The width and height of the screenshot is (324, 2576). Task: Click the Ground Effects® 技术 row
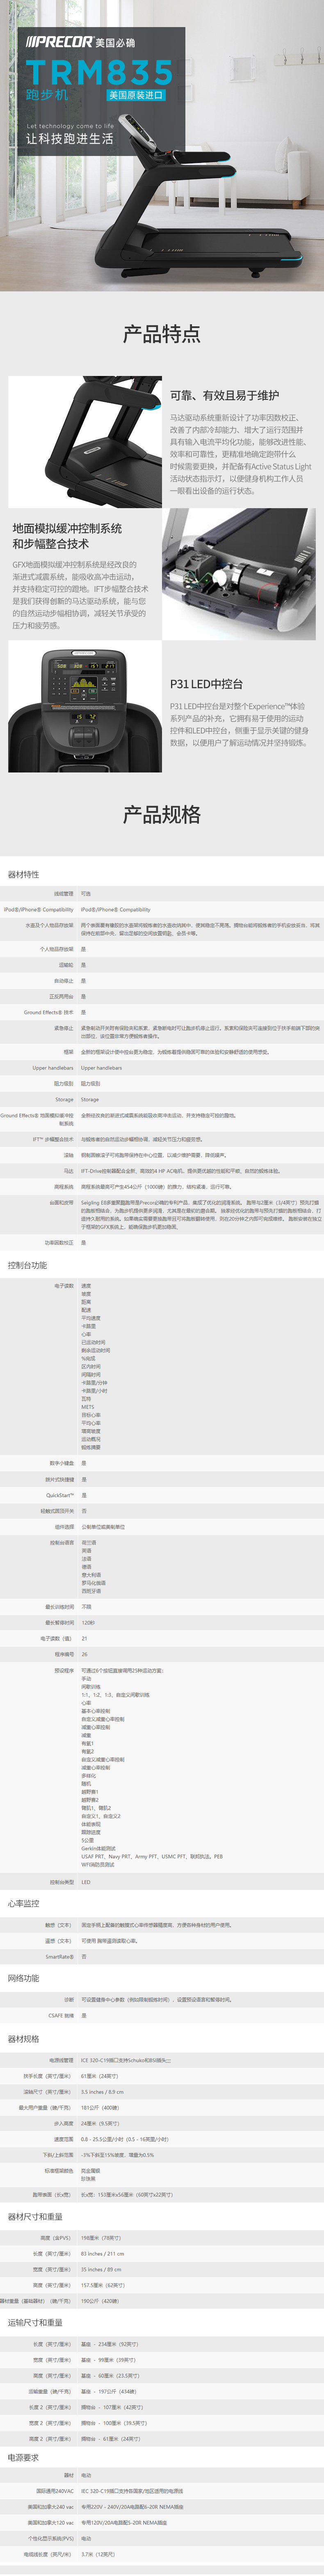click(x=162, y=1012)
